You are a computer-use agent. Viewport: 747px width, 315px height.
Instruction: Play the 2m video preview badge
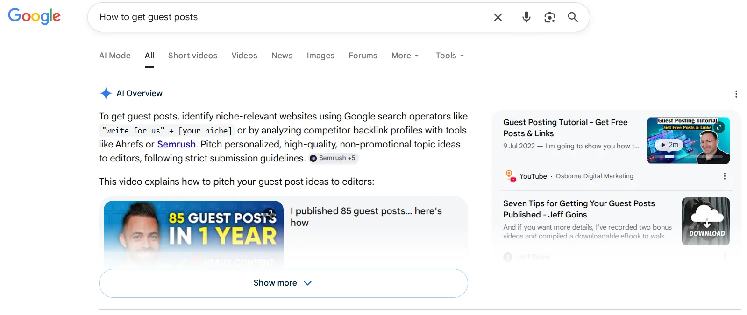(x=669, y=145)
